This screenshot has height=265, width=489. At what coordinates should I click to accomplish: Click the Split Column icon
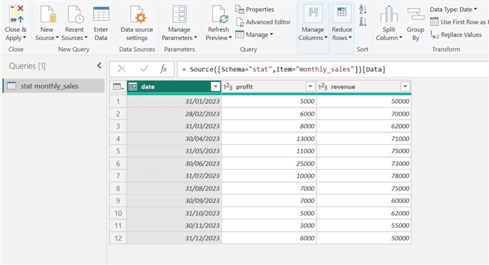389,15
